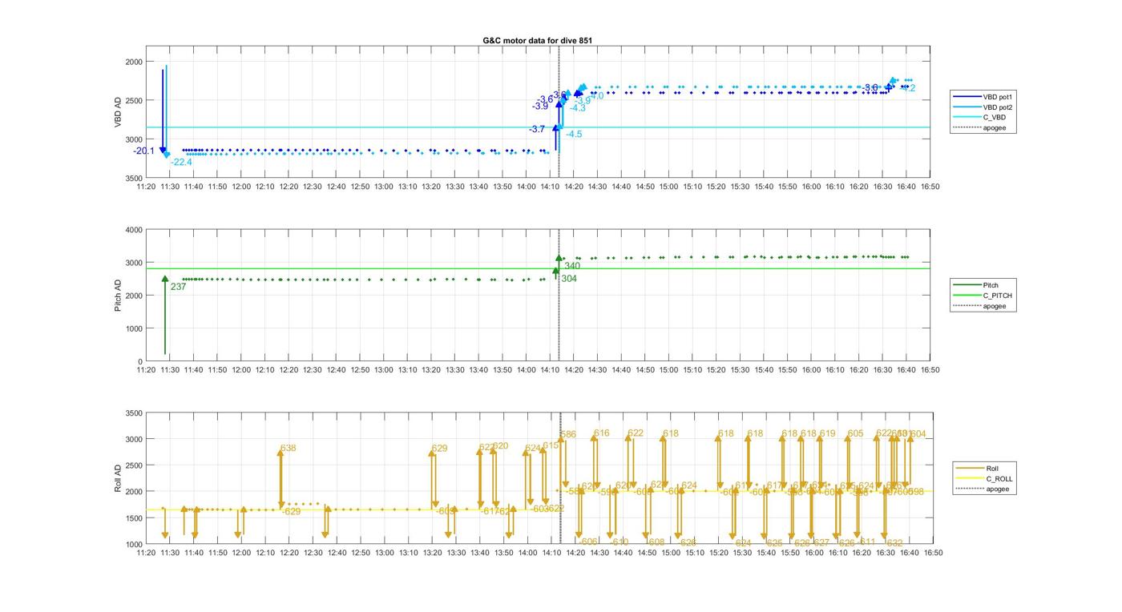Viewport: 1122px width, 612px height.
Task: Click the 'VBD AD' y-axis label
Action: click(118, 112)
